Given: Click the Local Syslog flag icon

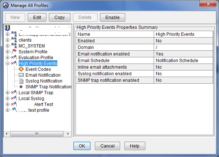Looking at the screenshot, I should [x=14, y=98].
